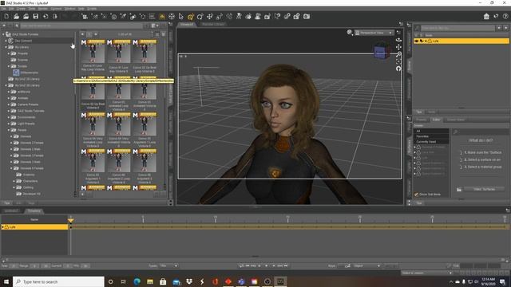Image resolution: width=511 pixels, height=287 pixels.
Task: Click the Save floppy disk icon
Action: (x=35, y=16)
